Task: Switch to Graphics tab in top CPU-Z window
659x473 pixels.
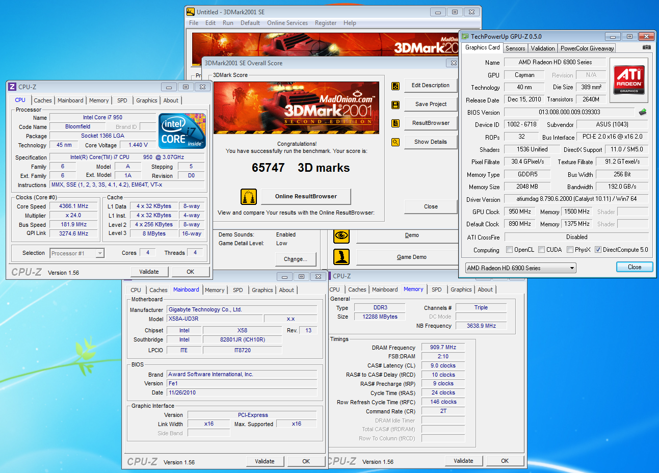Action: (147, 100)
